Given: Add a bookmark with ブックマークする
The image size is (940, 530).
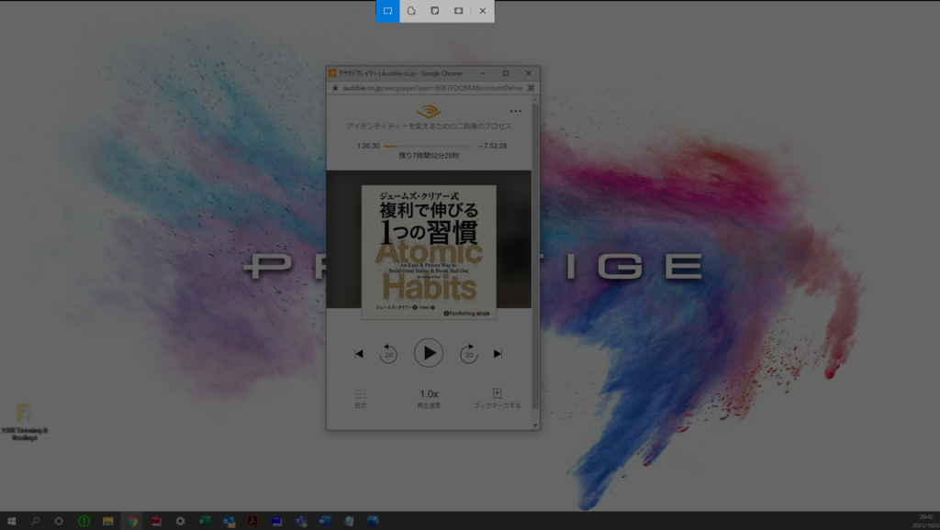Looking at the screenshot, I should coord(497,399).
